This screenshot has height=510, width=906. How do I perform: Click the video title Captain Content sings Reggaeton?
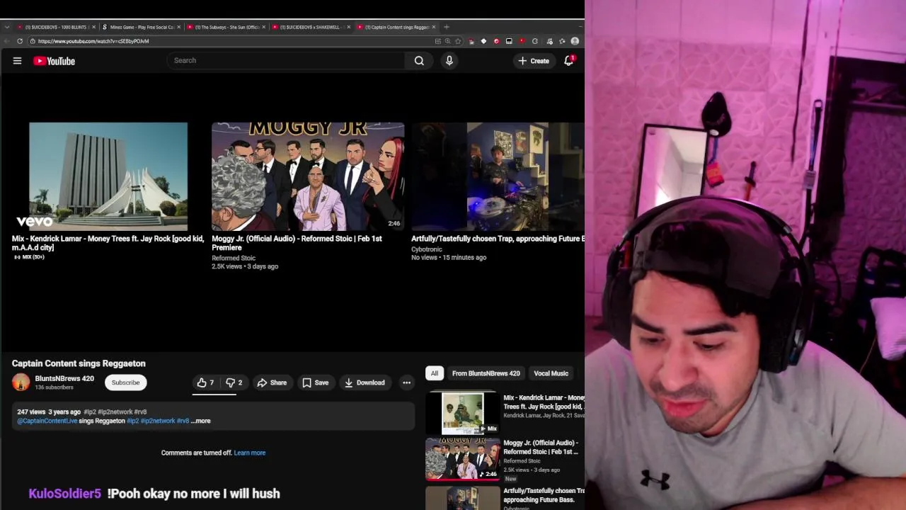[x=79, y=363]
